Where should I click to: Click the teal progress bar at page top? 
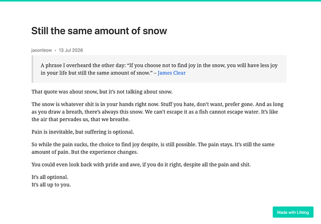point(160,1)
